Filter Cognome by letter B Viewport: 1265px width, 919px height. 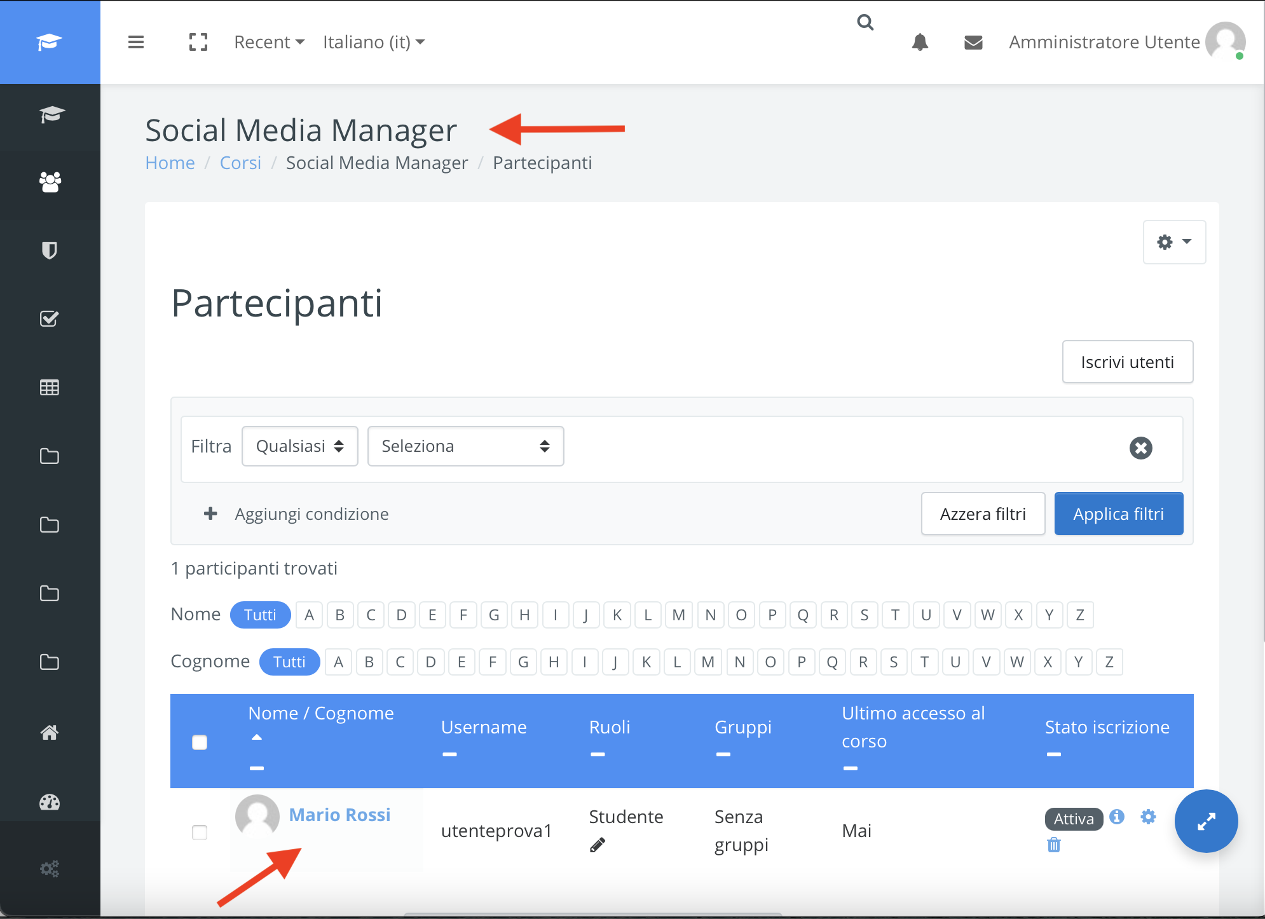[369, 662]
